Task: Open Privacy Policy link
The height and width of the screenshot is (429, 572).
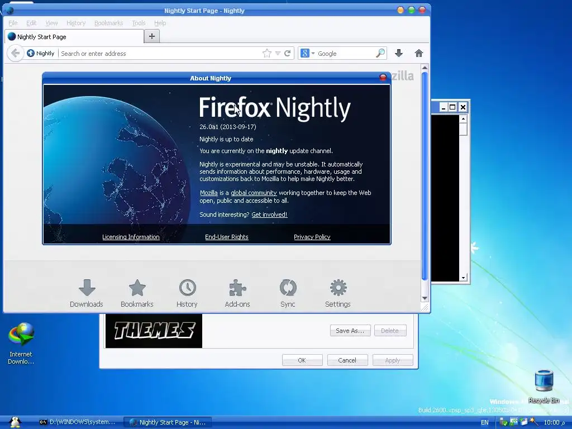Action: [x=312, y=237]
